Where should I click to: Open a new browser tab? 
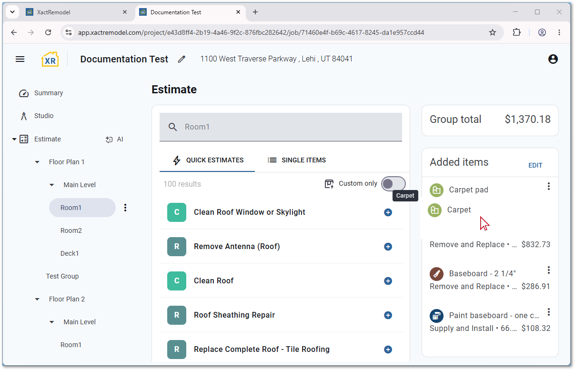click(x=255, y=12)
